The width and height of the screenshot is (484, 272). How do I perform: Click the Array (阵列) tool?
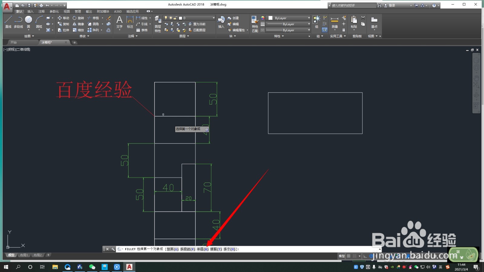tap(93, 30)
